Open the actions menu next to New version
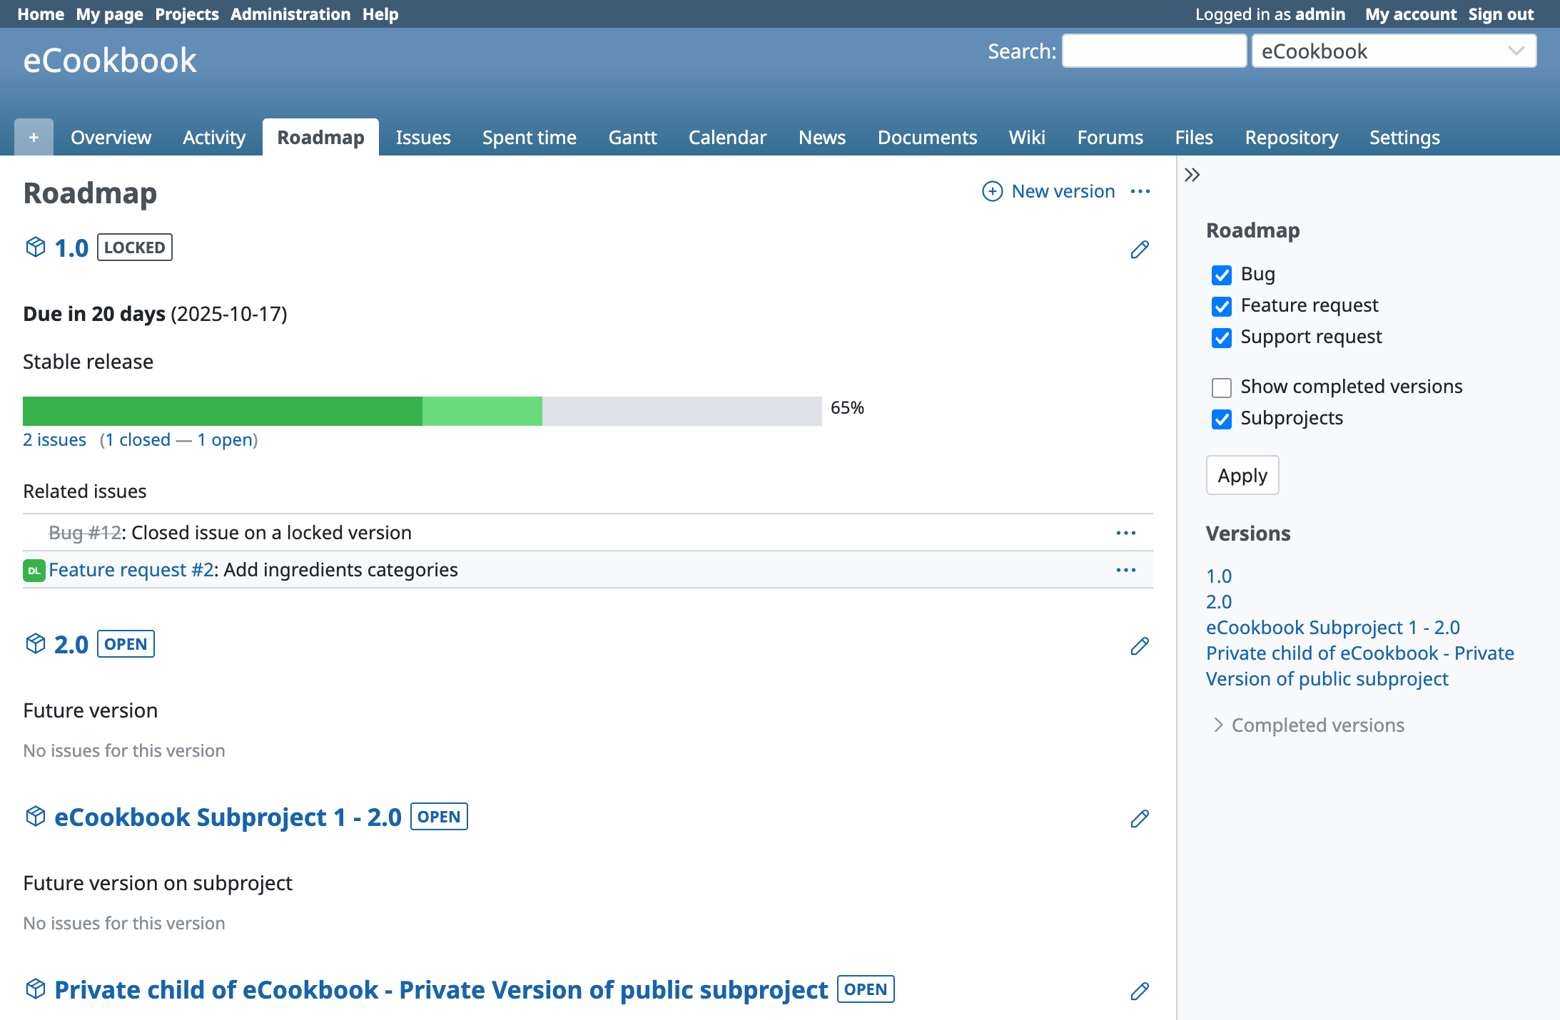Screen dimensions: 1560x1020 point(1140,191)
